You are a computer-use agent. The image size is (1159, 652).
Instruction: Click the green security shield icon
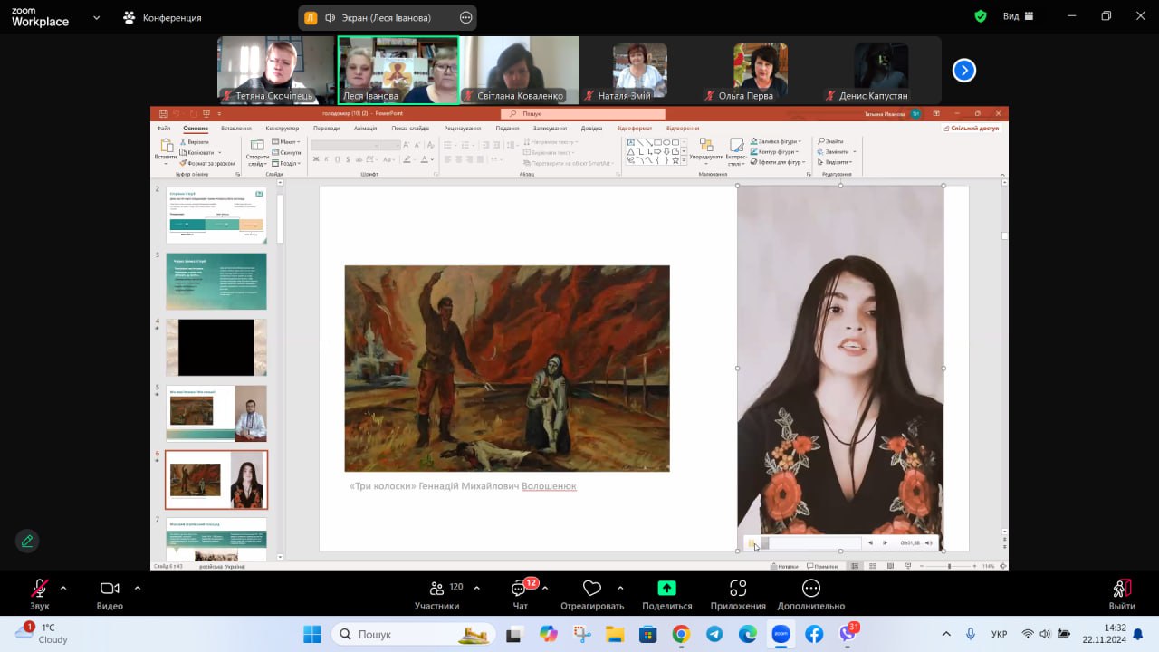(x=981, y=16)
